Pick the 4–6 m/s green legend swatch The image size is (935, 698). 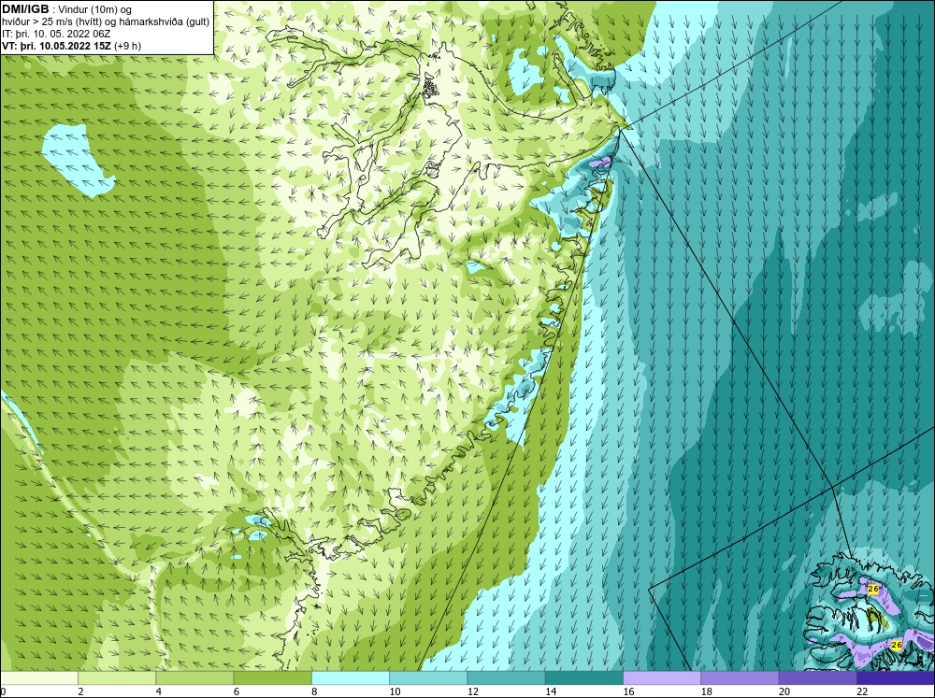(x=194, y=678)
